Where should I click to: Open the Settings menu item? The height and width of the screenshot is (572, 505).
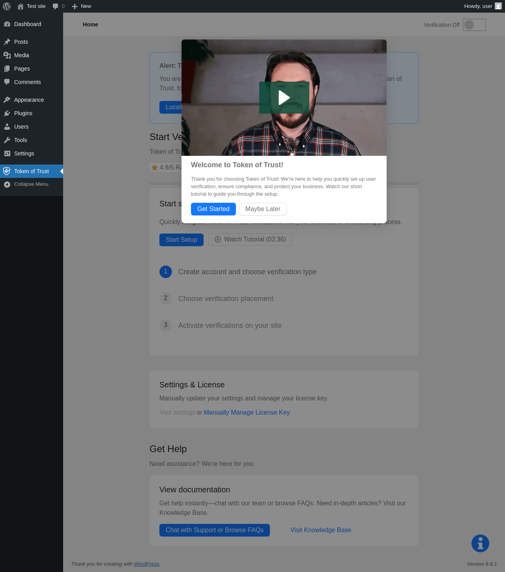pyautogui.click(x=32, y=153)
